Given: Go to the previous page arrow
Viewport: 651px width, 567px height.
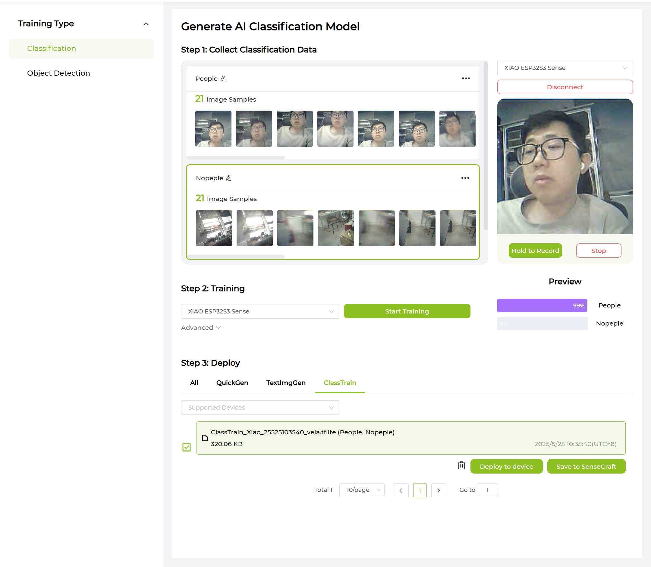Looking at the screenshot, I should coord(401,490).
